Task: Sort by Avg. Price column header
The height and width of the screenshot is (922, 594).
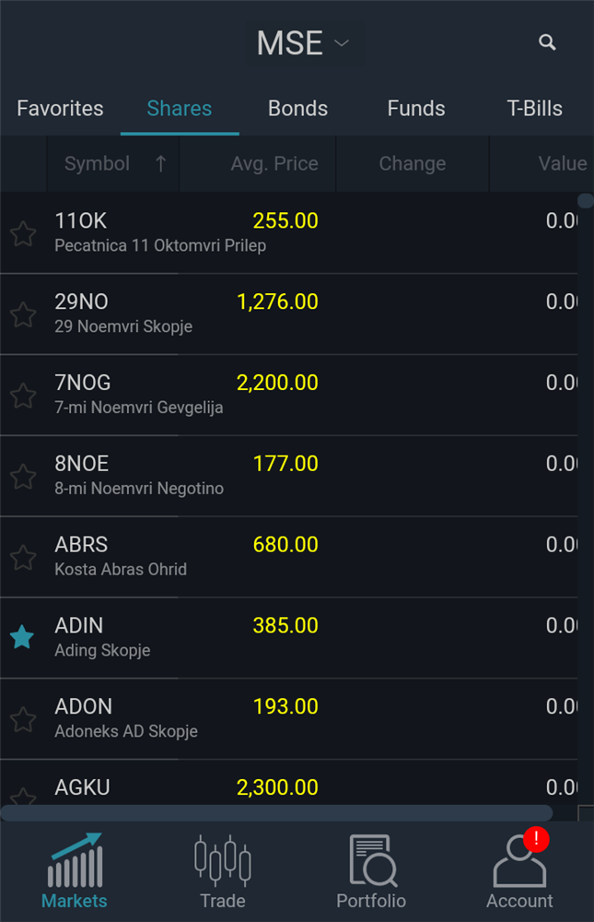Action: [x=274, y=164]
